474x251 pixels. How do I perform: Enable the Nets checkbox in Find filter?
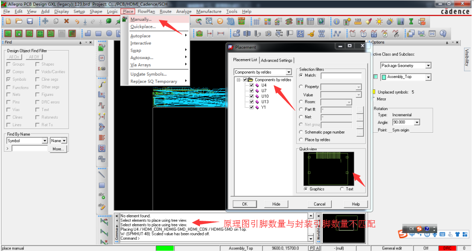(x=9, y=95)
